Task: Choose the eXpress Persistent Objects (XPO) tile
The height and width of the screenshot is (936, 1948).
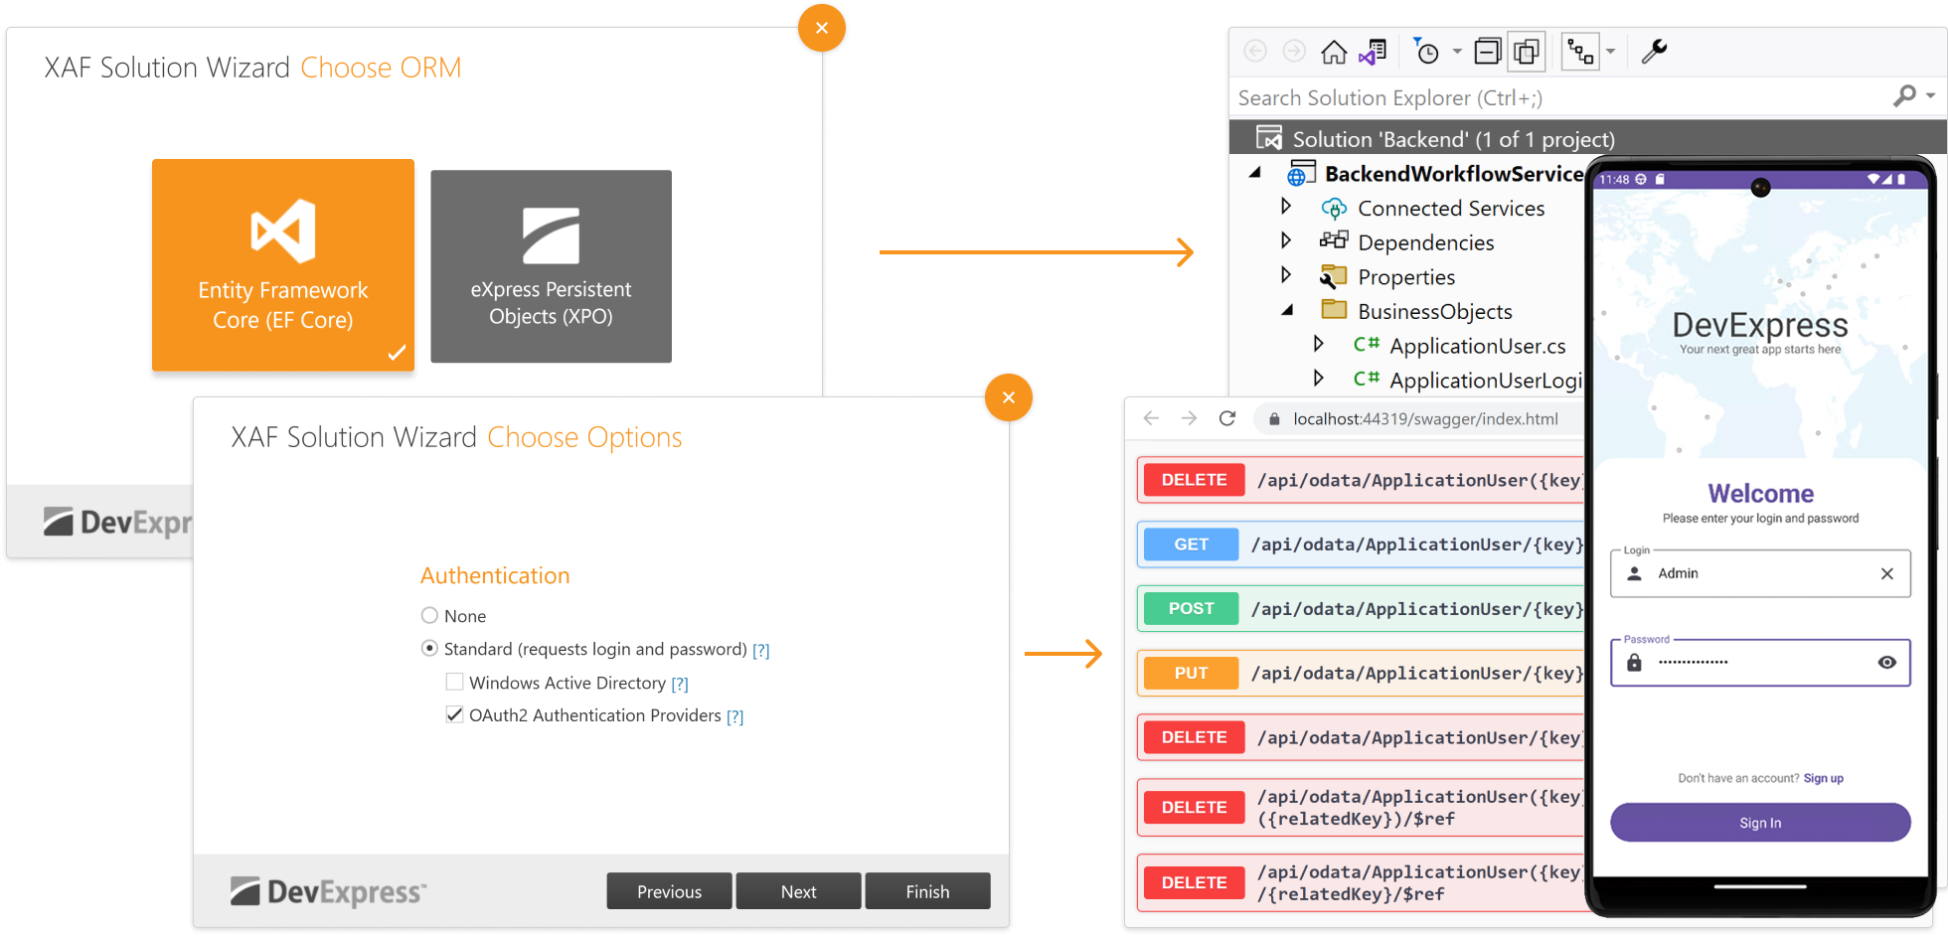Action: click(x=551, y=266)
